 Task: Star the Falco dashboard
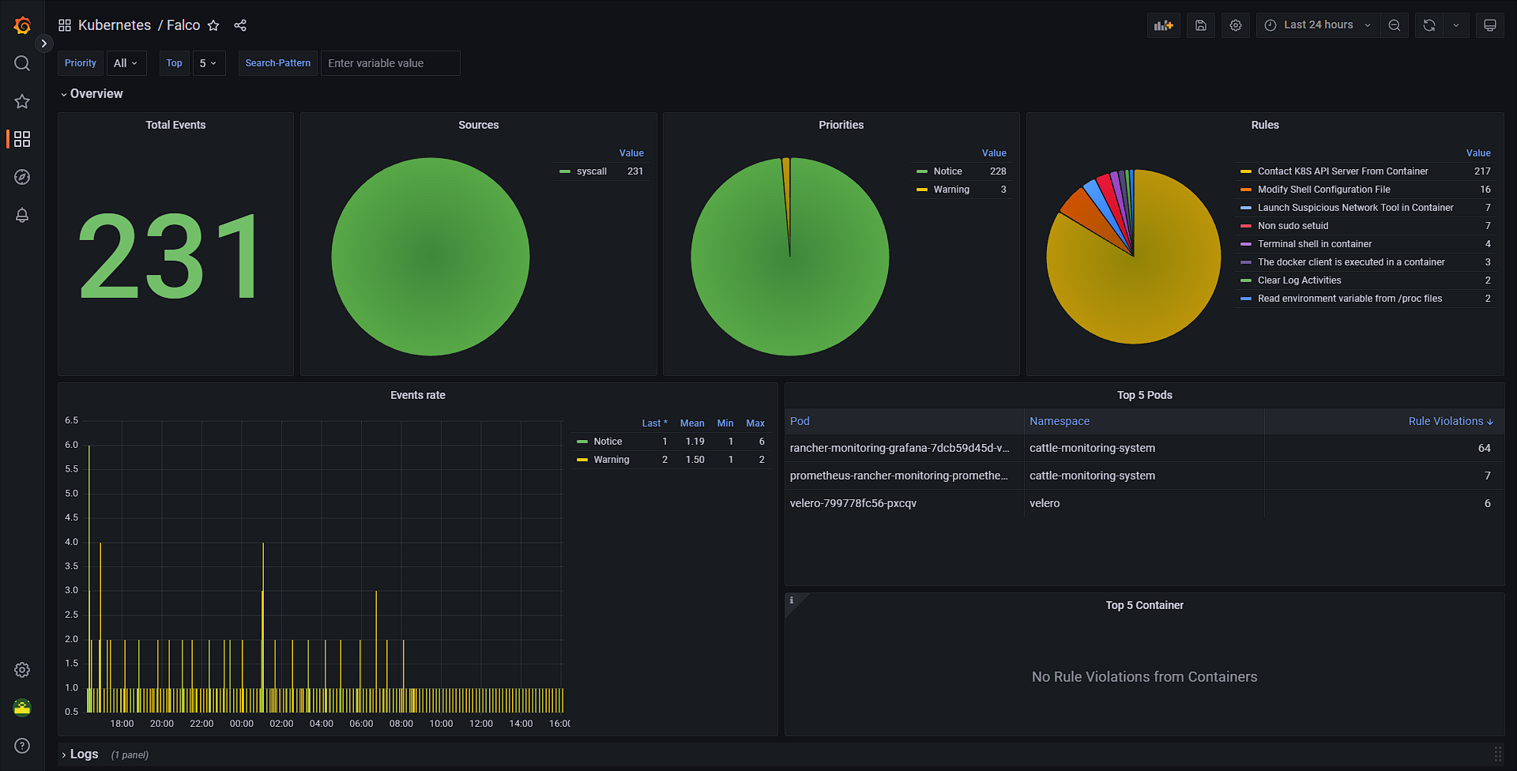(213, 25)
